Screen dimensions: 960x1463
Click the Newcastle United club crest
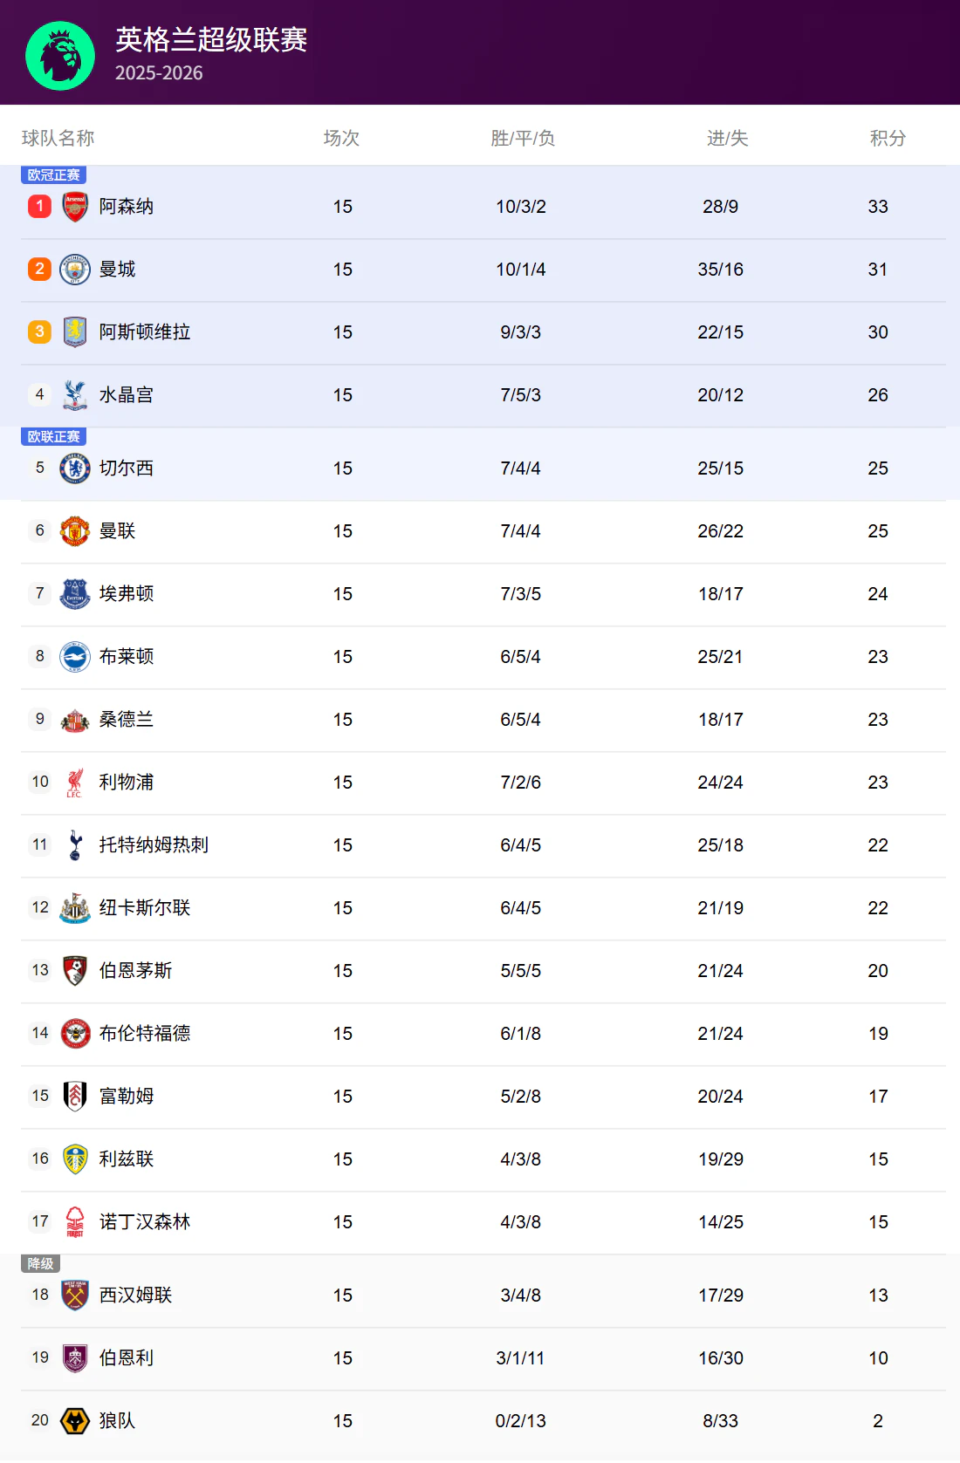75,908
